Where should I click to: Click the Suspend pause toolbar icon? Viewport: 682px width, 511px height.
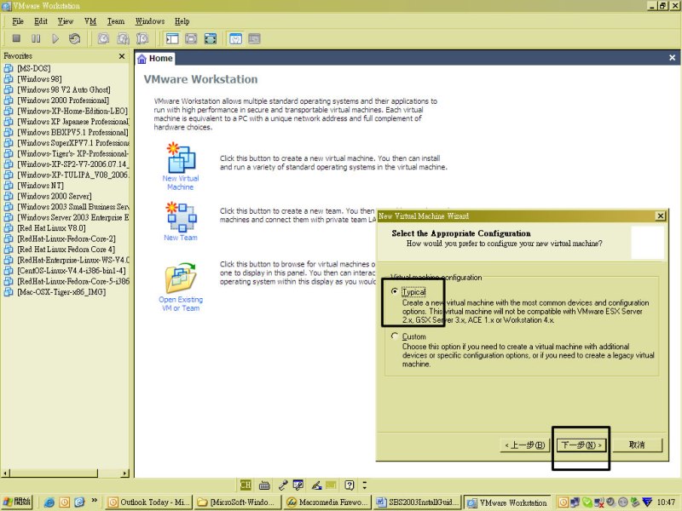pos(36,38)
